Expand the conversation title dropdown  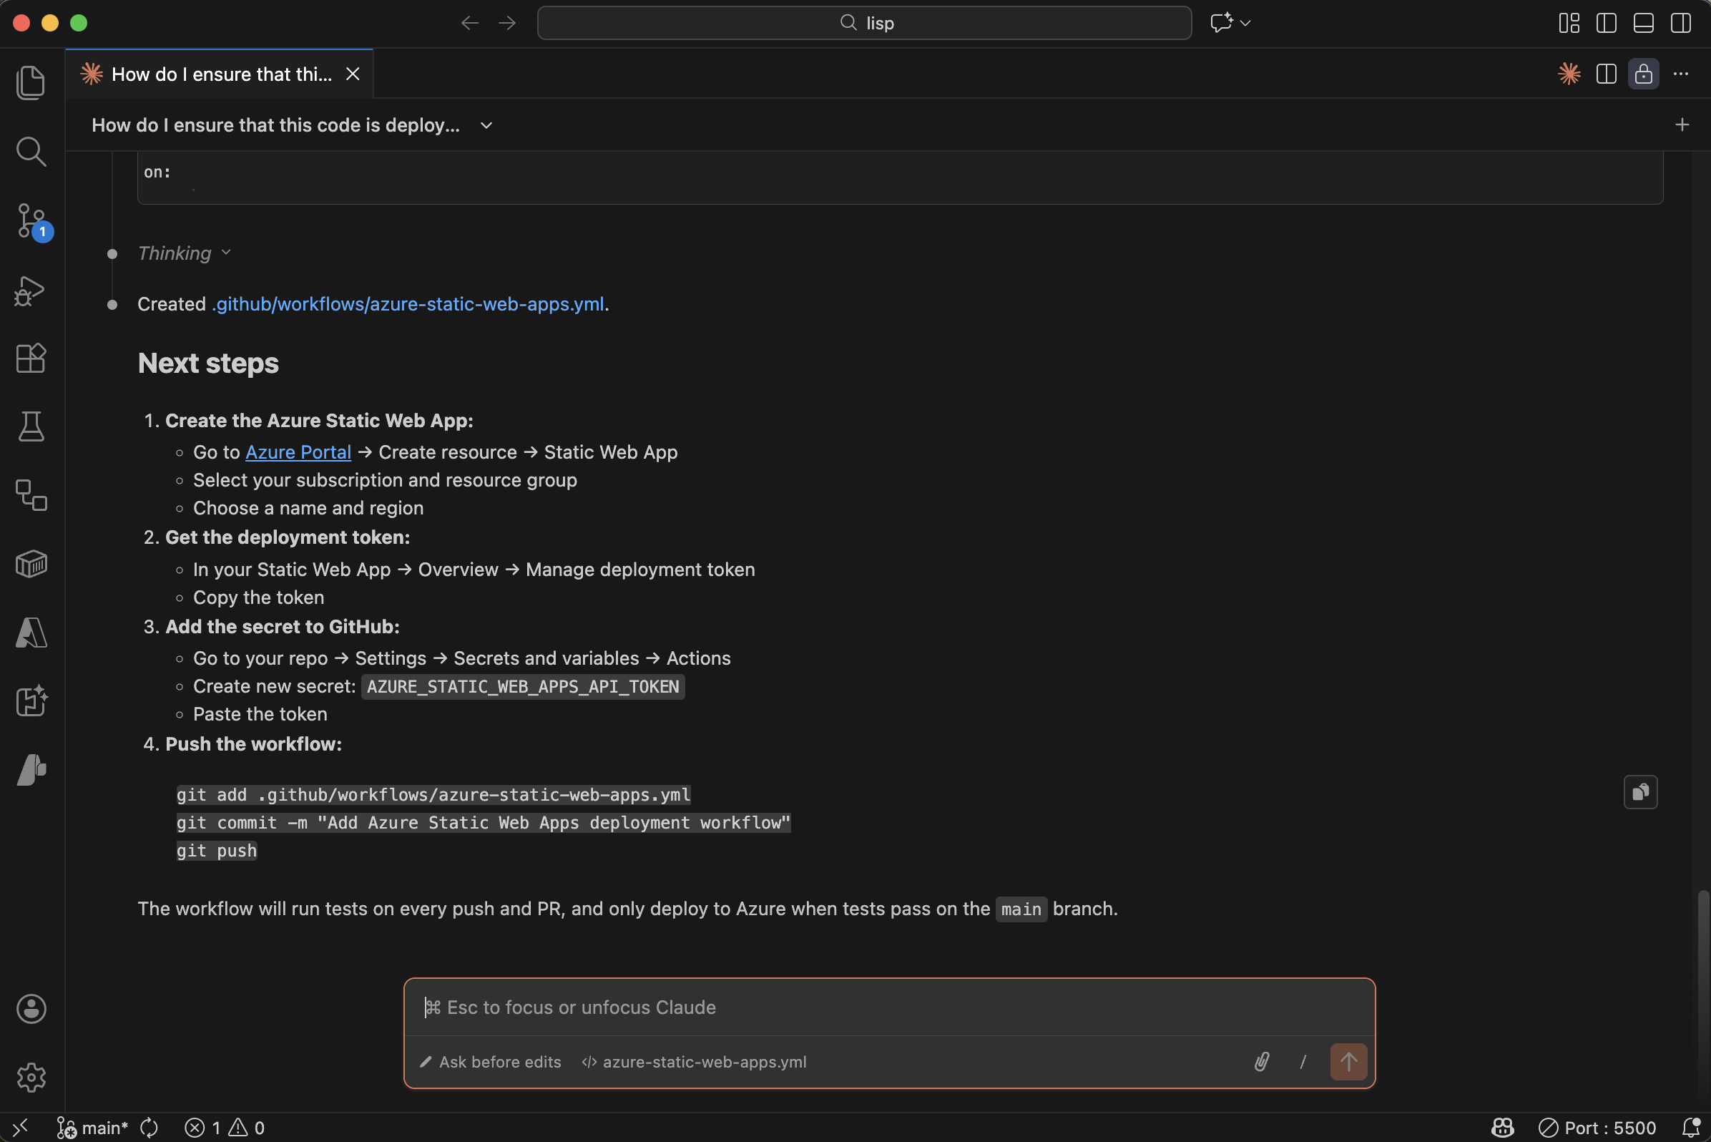[486, 125]
